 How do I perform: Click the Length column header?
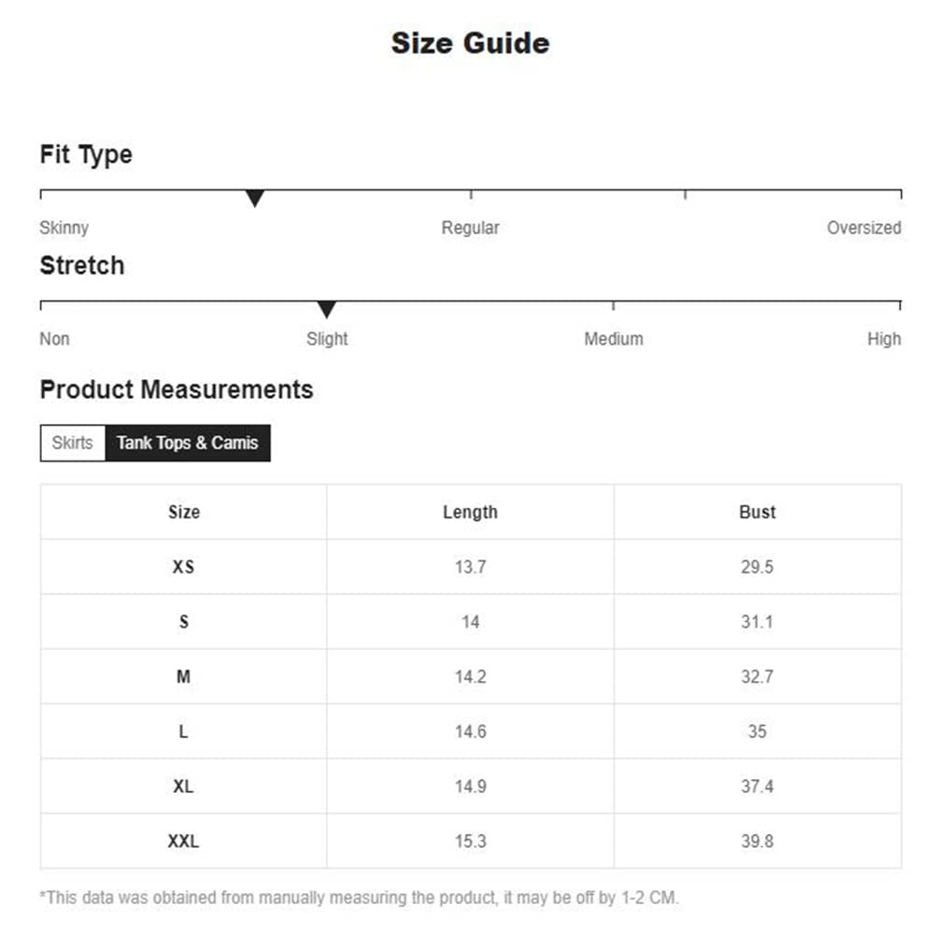pos(470,512)
